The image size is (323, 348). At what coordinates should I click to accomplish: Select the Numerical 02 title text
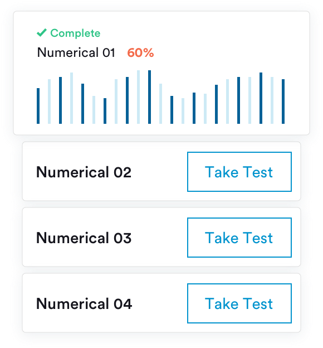point(84,172)
